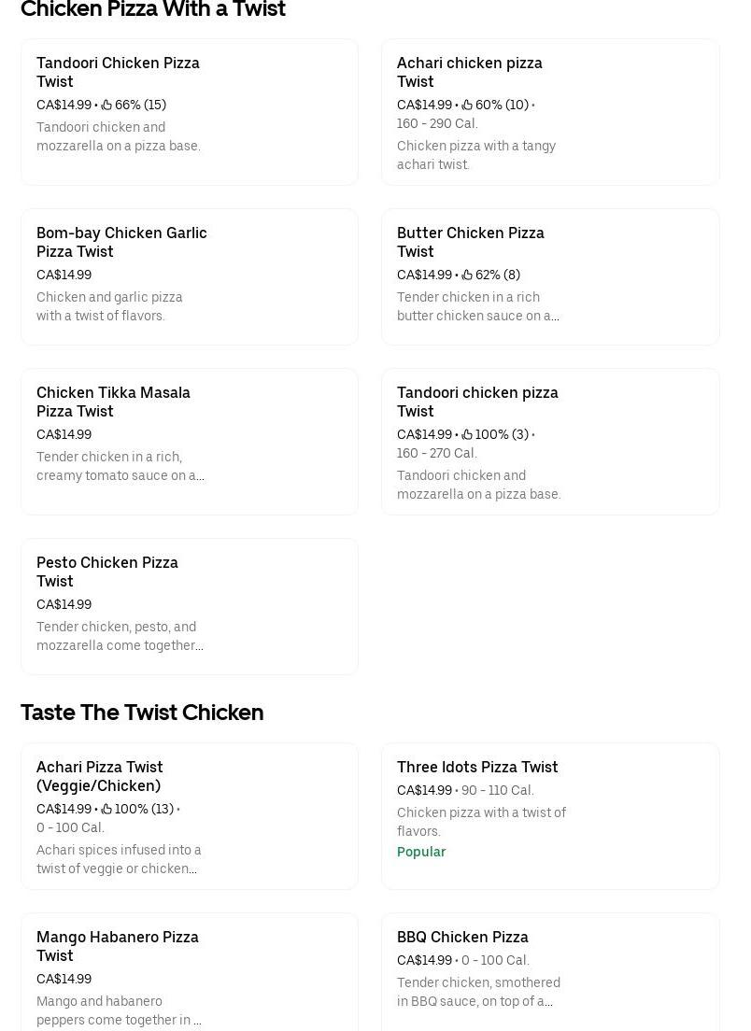Open Achari chicken pizza Twist item
751x1031 pixels.
[x=469, y=72]
